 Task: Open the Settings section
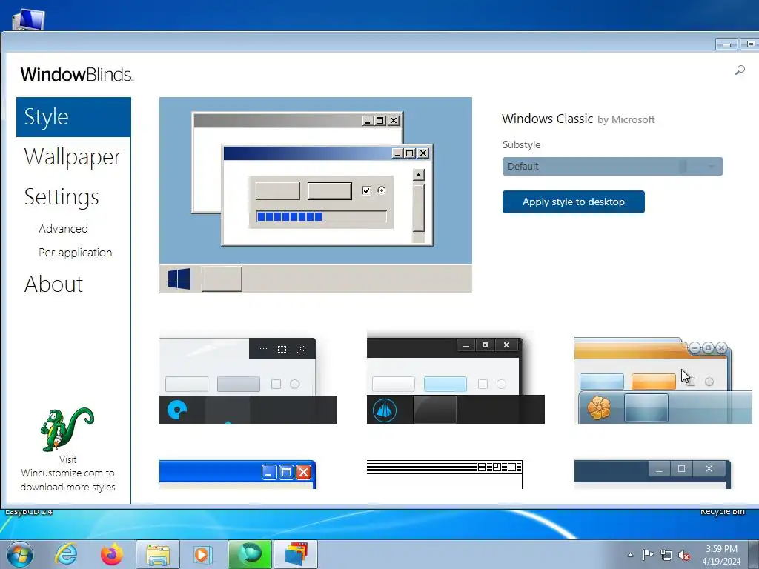62,197
